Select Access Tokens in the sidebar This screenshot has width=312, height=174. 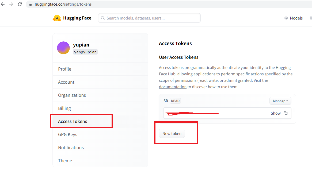[x=100, y=121]
